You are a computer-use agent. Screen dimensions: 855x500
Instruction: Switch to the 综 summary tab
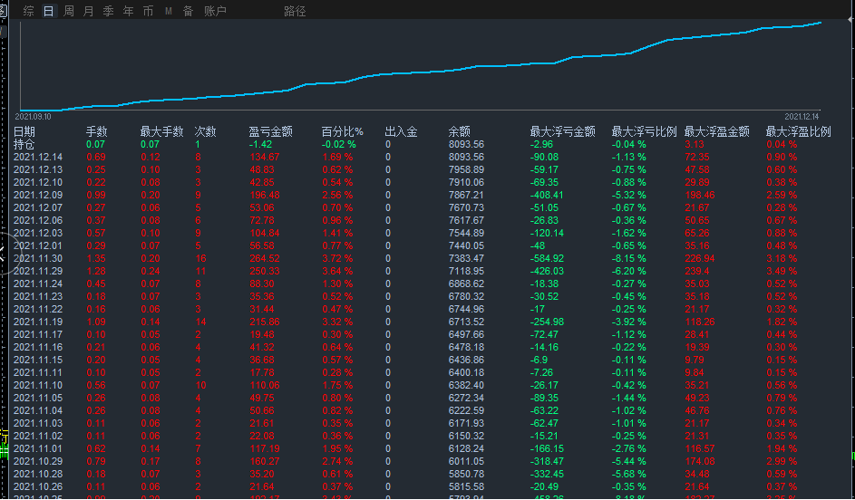(x=29, y=11)
